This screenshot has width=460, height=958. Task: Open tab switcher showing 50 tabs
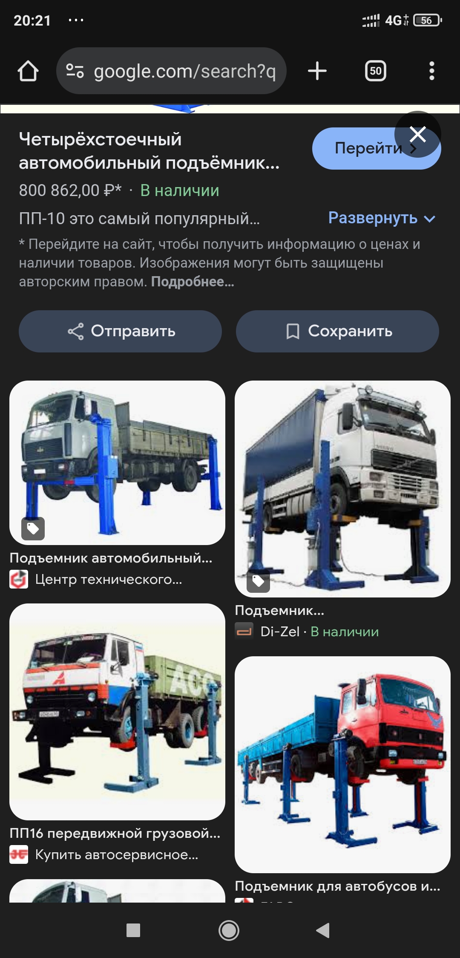pyautogui.click(x=376, y=71)
